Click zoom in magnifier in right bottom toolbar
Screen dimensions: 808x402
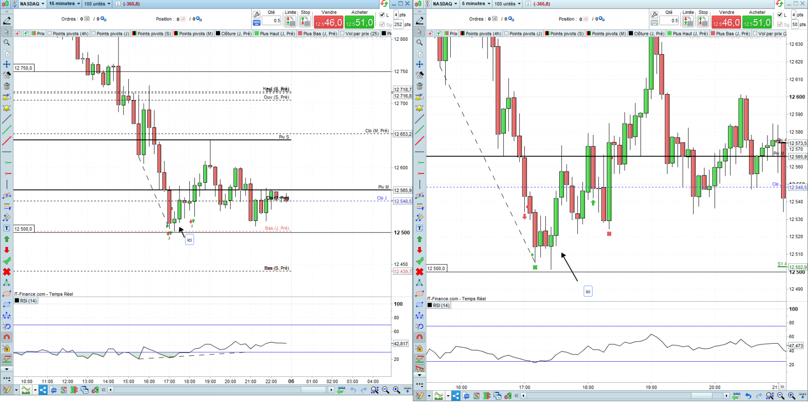791,396
